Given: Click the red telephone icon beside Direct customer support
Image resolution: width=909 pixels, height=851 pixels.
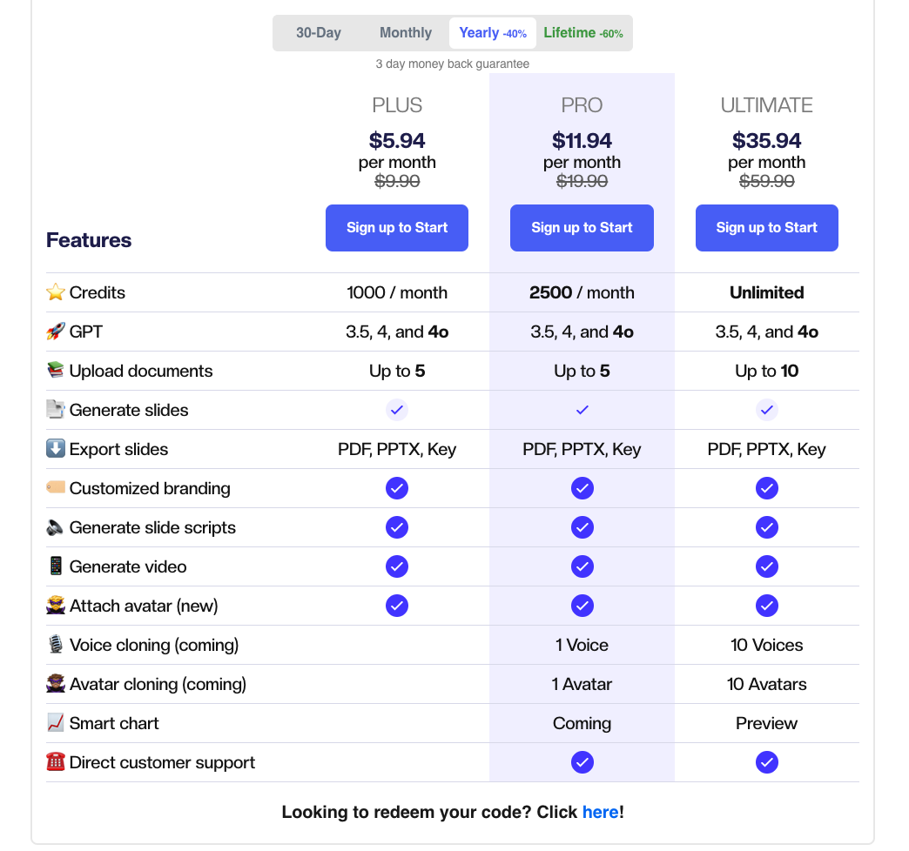Looking at the screenshot, I should click(x=56, y=763).
